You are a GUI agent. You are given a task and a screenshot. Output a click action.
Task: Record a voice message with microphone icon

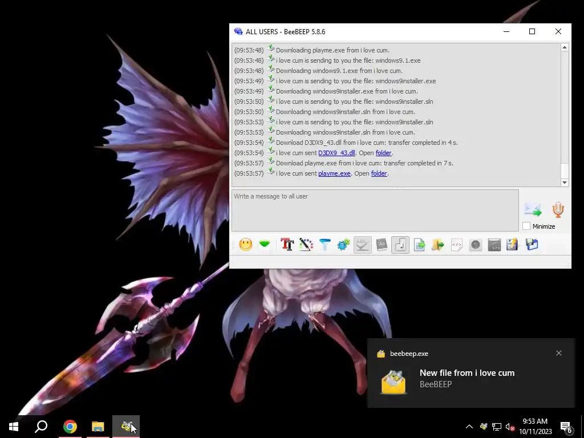click(558, 210)
